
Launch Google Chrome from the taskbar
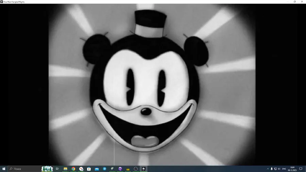[x=73, y=169]
